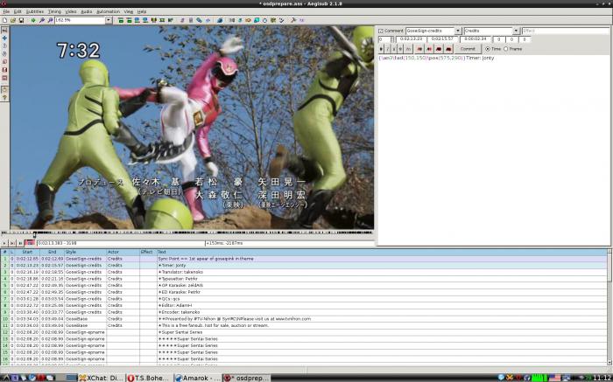Viewport: 613px width, 382px height.
Task: Click the Strikeout formatting button
Action: pyautogui.click(x=400, y=49)
